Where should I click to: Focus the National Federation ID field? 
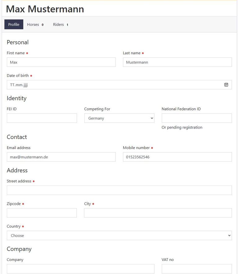(x=197, y=118)
